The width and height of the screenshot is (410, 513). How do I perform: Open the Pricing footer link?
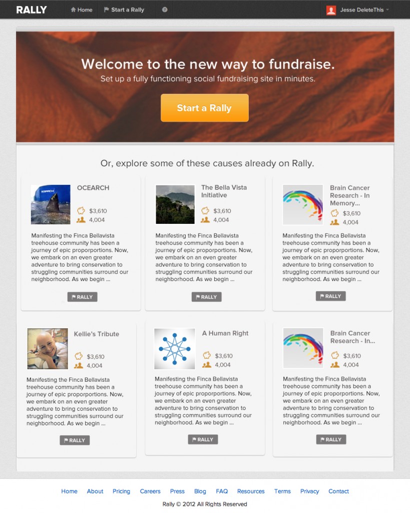pos(121,491)
